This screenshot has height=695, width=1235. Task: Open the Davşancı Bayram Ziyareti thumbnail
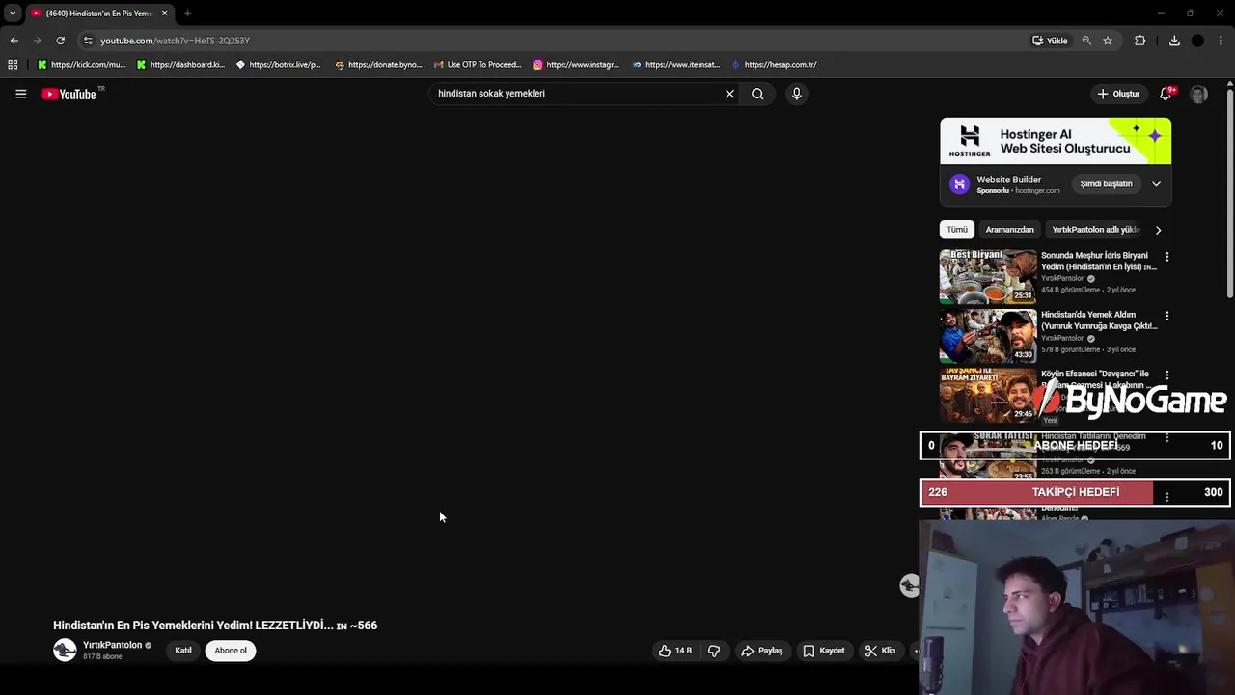[x=988, y=394]
